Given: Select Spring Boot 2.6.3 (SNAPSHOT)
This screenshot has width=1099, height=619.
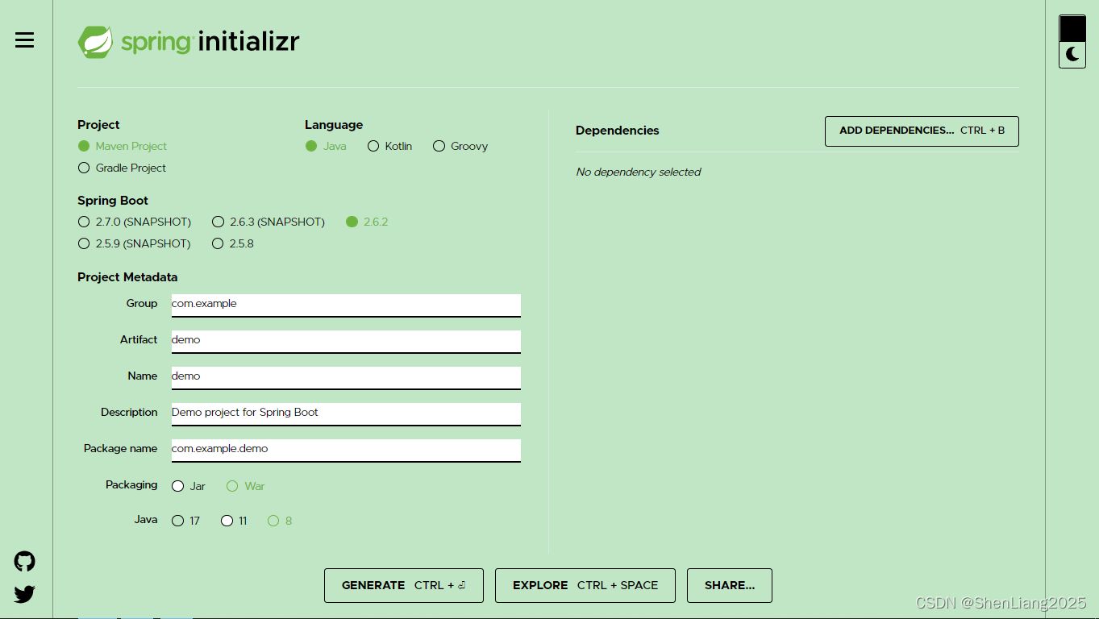Looking at the screenshot, I should click(x=269, y=222).
